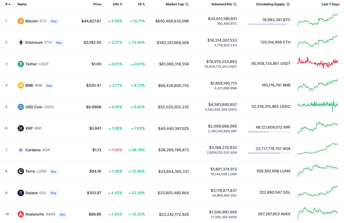Click Buy button next to Ethereum
The image size is (344, 223).
tap(59, 43)
